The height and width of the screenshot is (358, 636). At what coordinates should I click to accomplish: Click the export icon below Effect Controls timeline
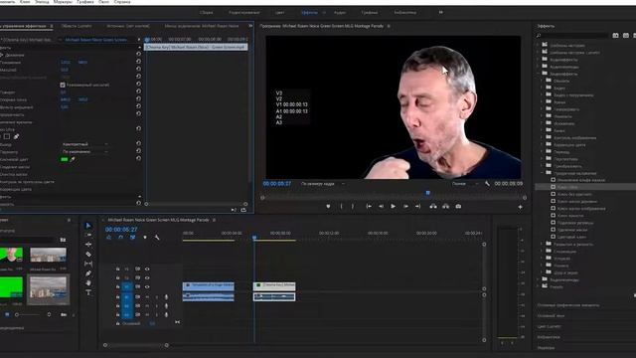point(243,210)
